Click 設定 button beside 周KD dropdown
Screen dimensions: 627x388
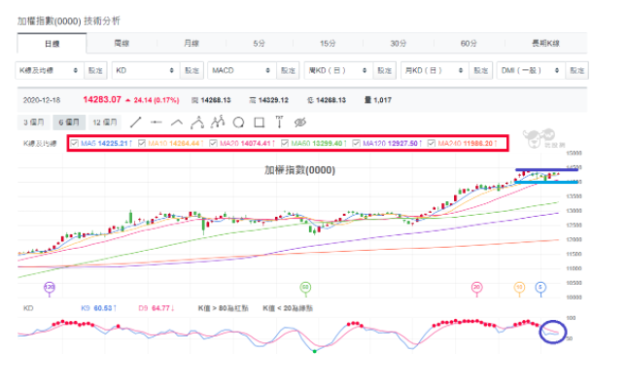click(x=385, y=70)
